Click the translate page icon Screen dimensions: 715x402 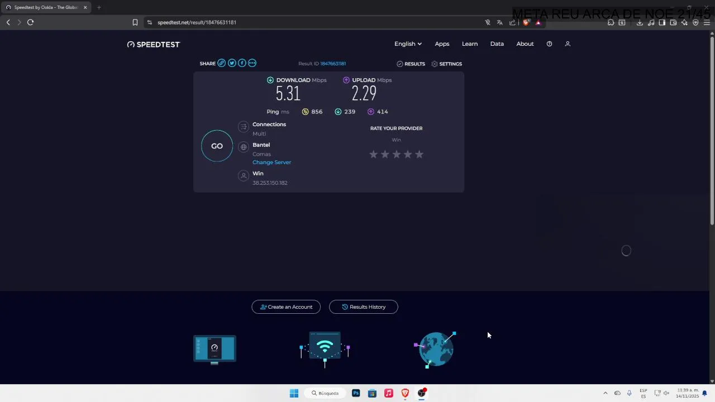click(499, 22)
